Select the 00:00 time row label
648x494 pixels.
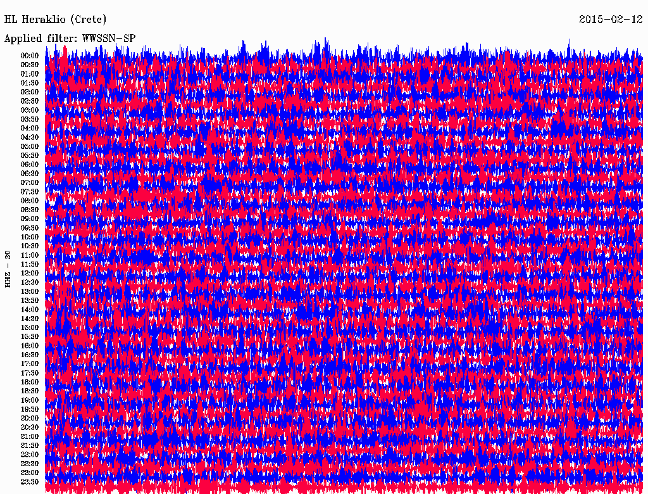[x=30, y=56]
